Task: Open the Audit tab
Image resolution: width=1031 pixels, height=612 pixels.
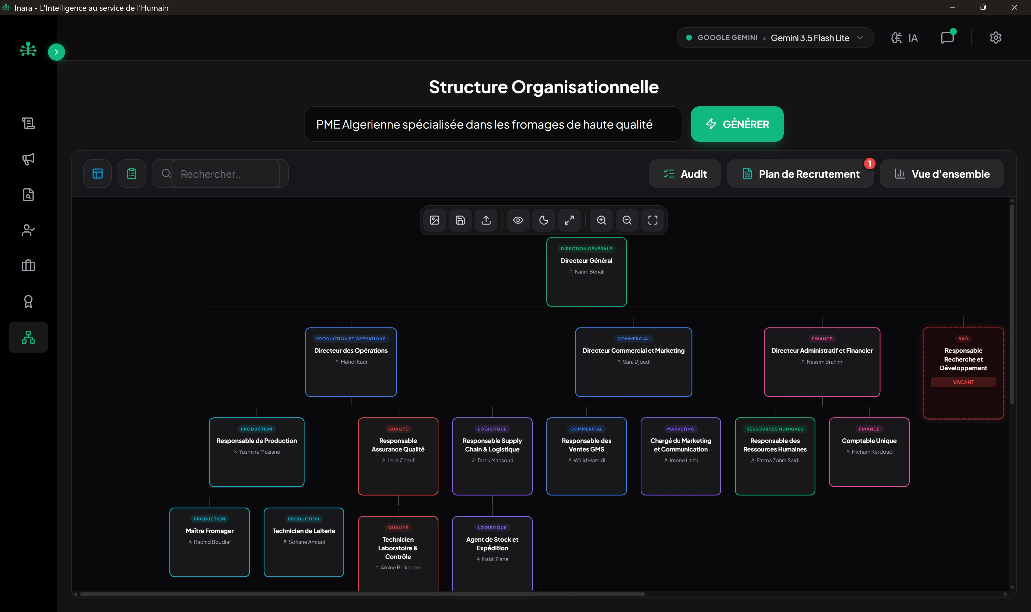Action: pos(685,174)
